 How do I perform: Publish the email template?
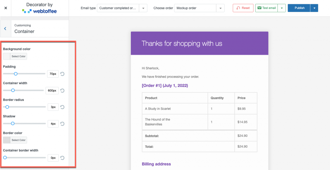pyautogui.click(x=299, y=8)
